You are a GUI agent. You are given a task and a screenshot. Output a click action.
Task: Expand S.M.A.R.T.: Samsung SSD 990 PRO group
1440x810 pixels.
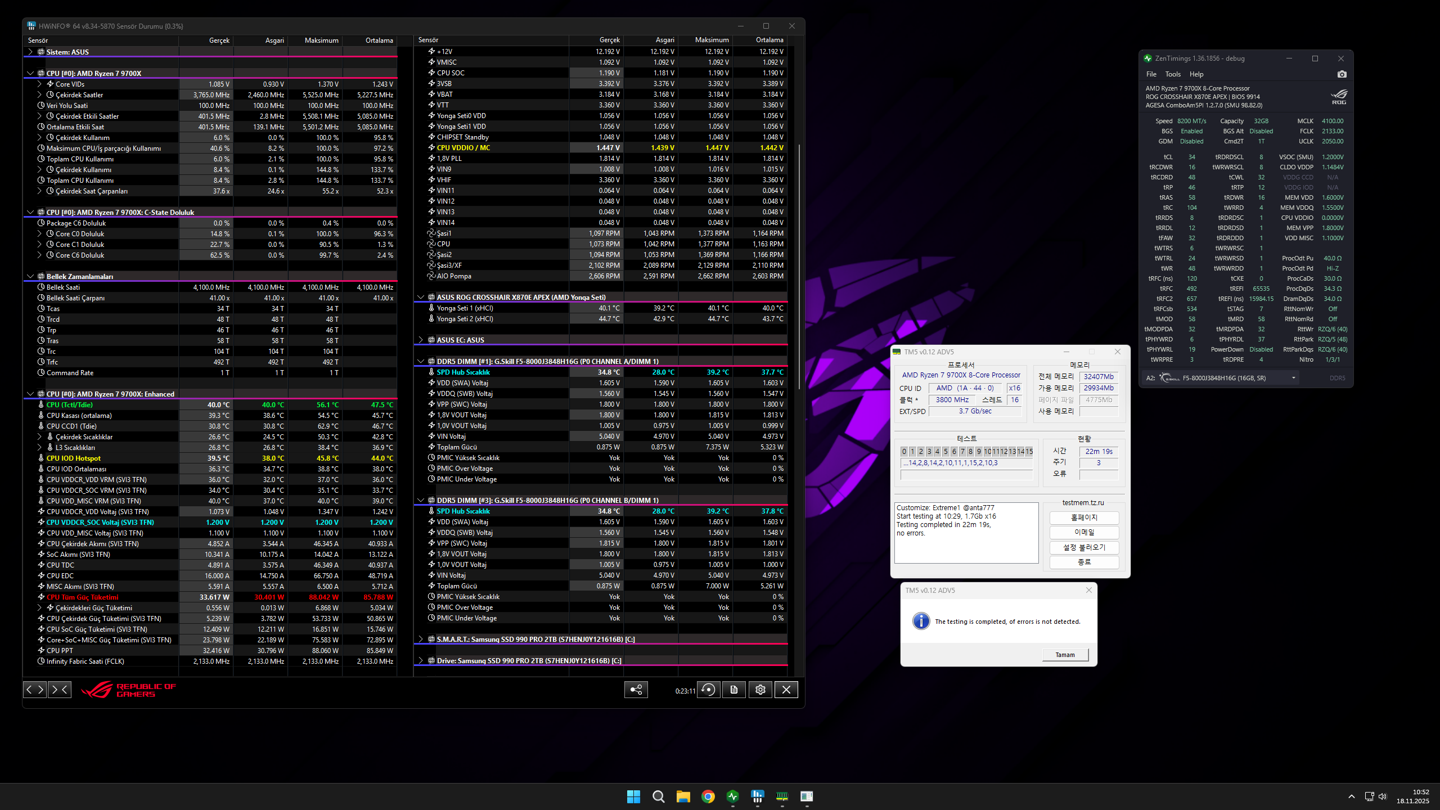(420, 640)
